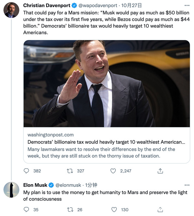Open Elon Musk's rocket profile avatar

(x=11, y=190)
